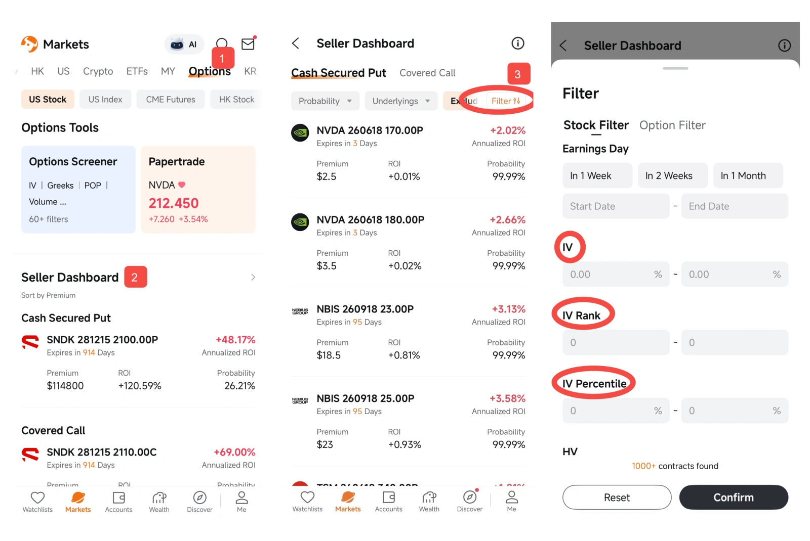The height and width of the screenshot is (541, 810).
Task: Select the US Stock chip
Action: [48, 100]
